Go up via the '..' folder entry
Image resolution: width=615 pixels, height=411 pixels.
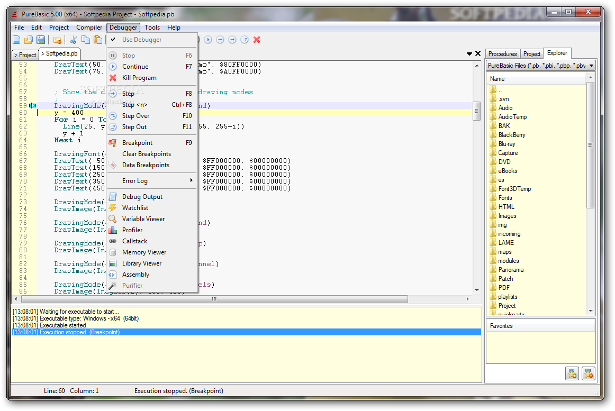tap(500, 90)
